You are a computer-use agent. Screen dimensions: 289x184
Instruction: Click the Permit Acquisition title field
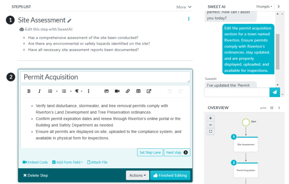coord(105,77)
